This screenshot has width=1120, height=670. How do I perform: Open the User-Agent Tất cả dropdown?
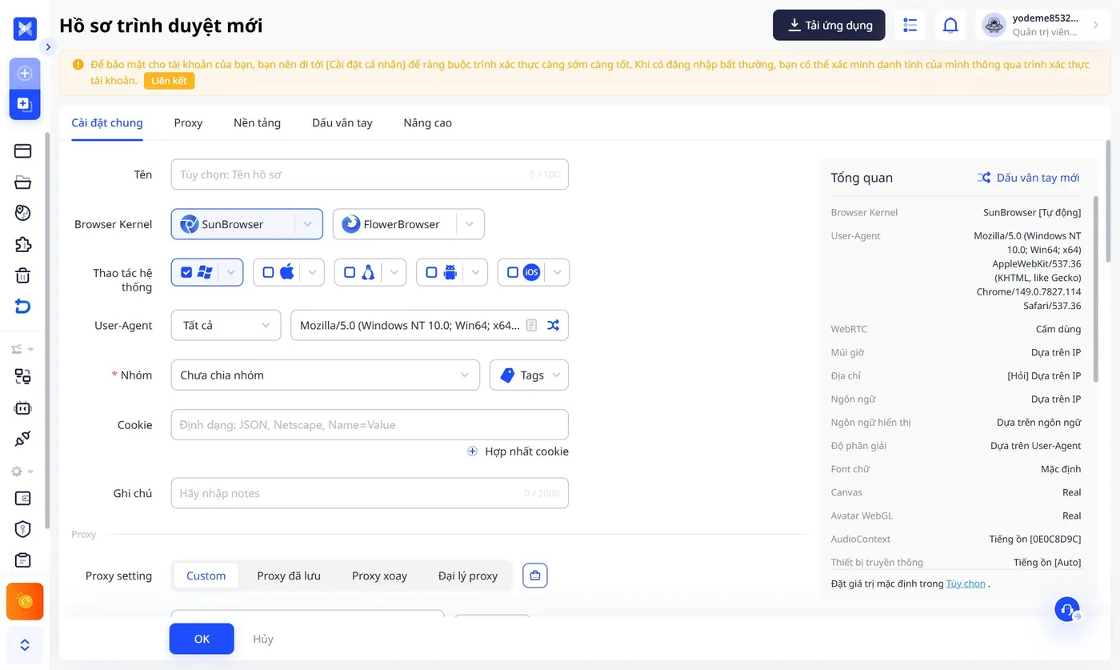pos(226,325)
